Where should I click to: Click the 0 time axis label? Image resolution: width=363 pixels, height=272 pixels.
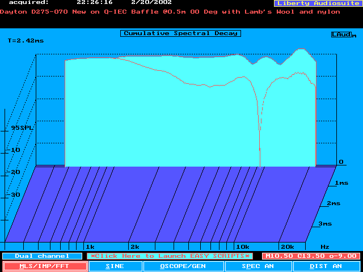(341, 162)
